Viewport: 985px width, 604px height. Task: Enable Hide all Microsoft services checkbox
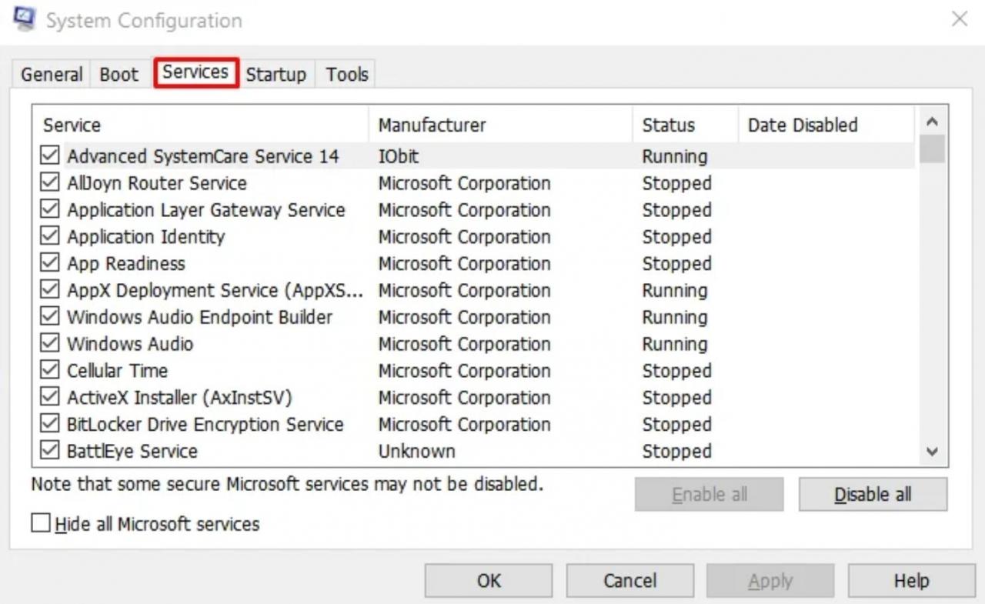click(40, 524)
